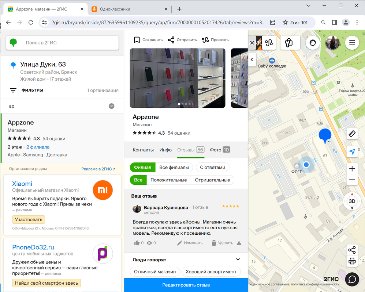
Task: Collapse the side panel with the left chevron
Action: (252, 59)
